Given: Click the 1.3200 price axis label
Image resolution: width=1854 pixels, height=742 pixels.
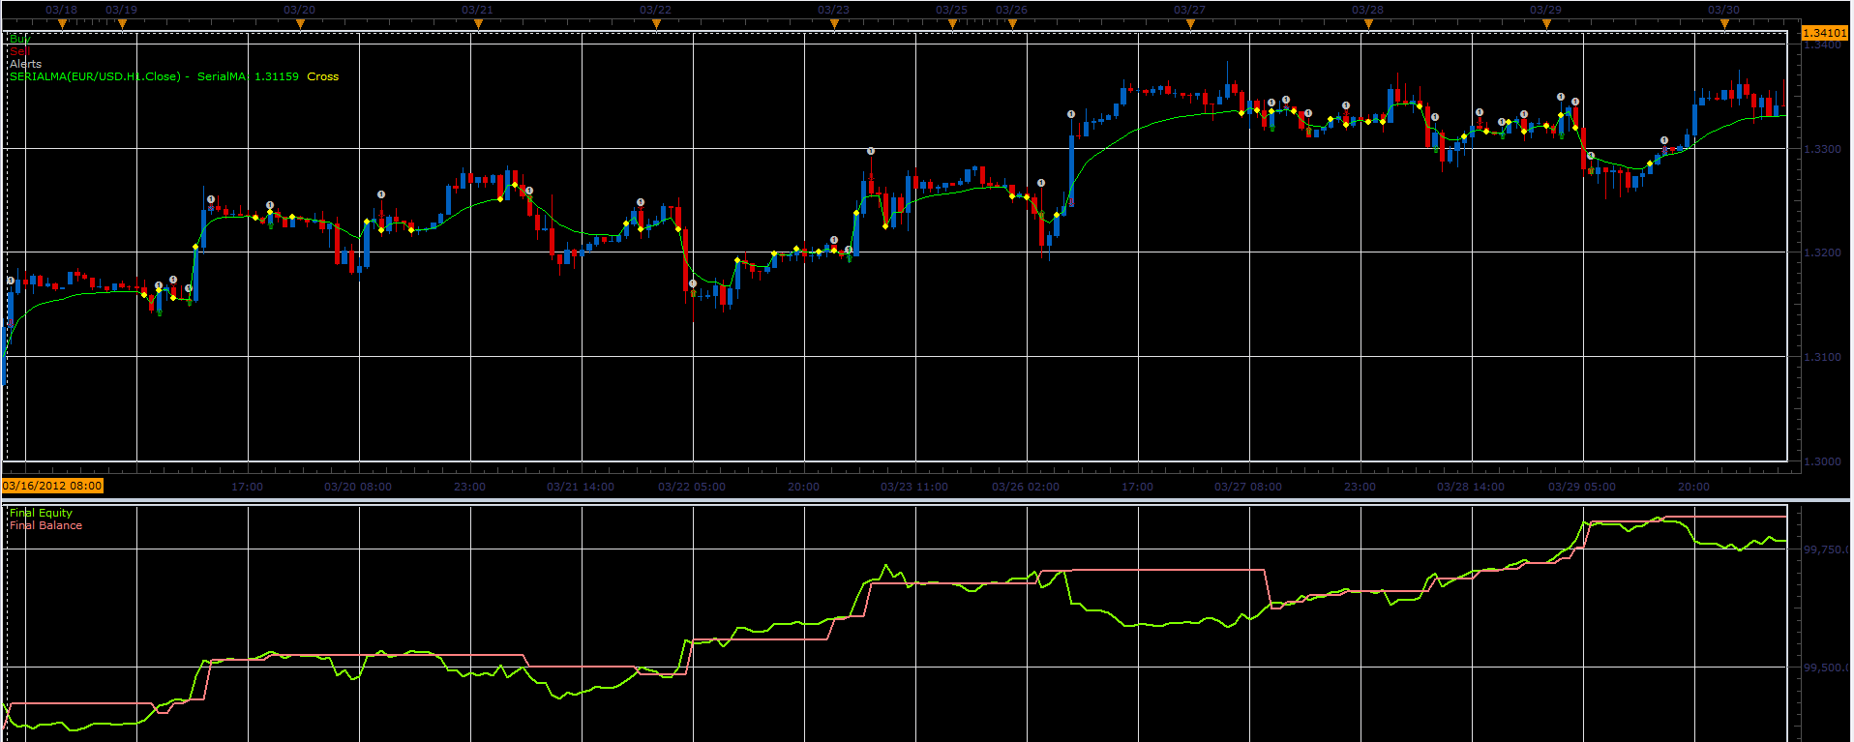Looking at the screenshot, I should pos(1823,252).
